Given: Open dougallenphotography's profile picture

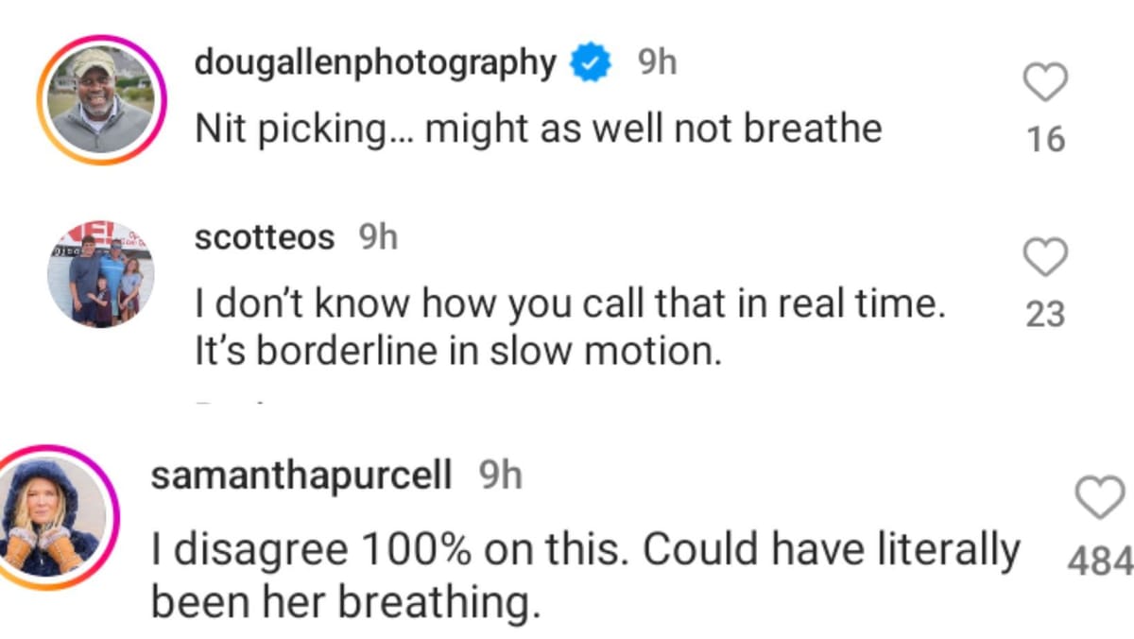Looking at the screenshot, I should pyautogui.click(x=100, y=100).
